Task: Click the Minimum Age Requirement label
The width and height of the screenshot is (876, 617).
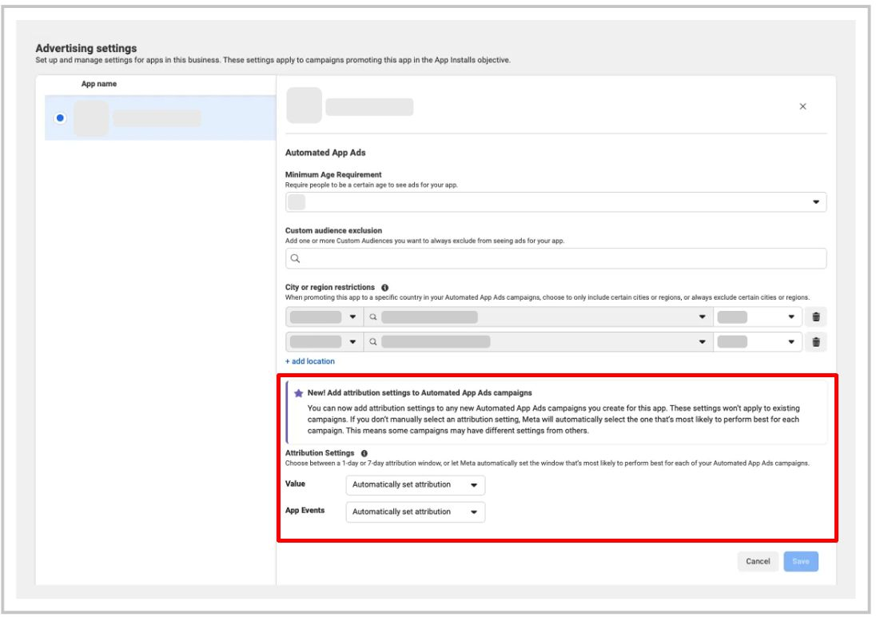Action: [333, 174]
